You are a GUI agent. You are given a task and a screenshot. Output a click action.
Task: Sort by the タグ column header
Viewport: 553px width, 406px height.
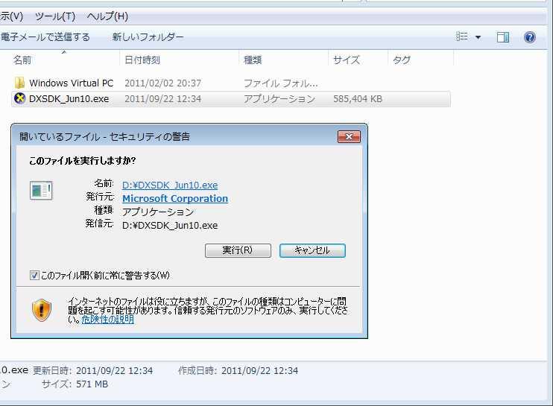pyautogui.click(x=402, y=60)
